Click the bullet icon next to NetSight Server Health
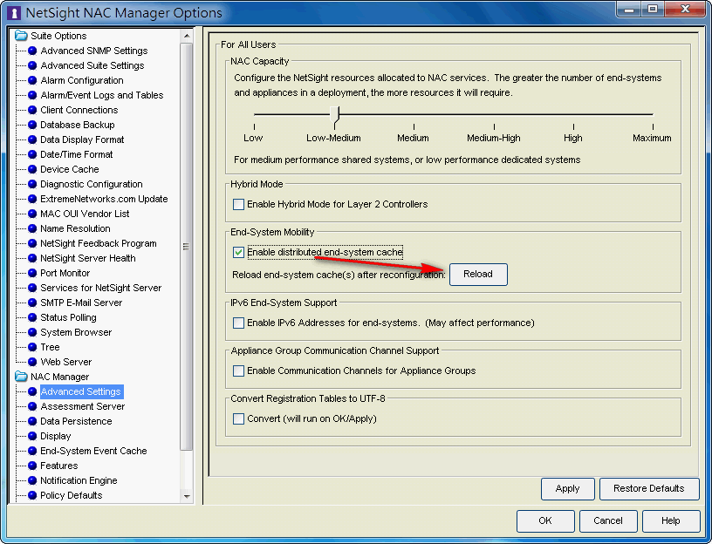 (32, 258)
